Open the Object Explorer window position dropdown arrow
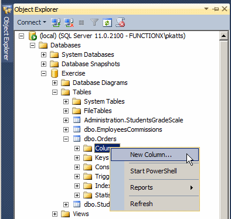 pyautogui.click(x=206, y=9)
